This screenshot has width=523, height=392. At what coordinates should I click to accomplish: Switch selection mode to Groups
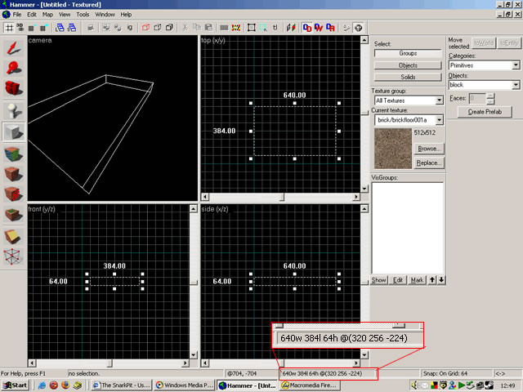(408, 53)
